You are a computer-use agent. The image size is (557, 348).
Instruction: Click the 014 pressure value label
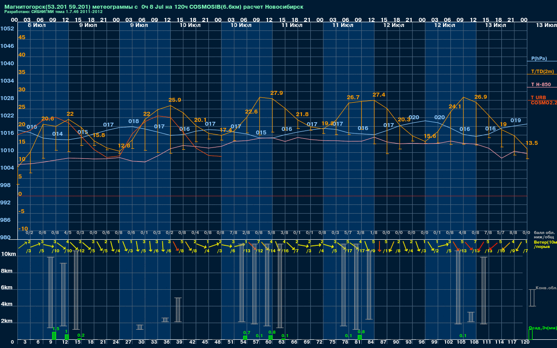click(57, 134)
